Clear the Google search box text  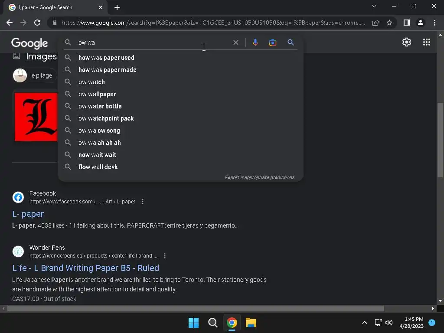coord(235,42)
